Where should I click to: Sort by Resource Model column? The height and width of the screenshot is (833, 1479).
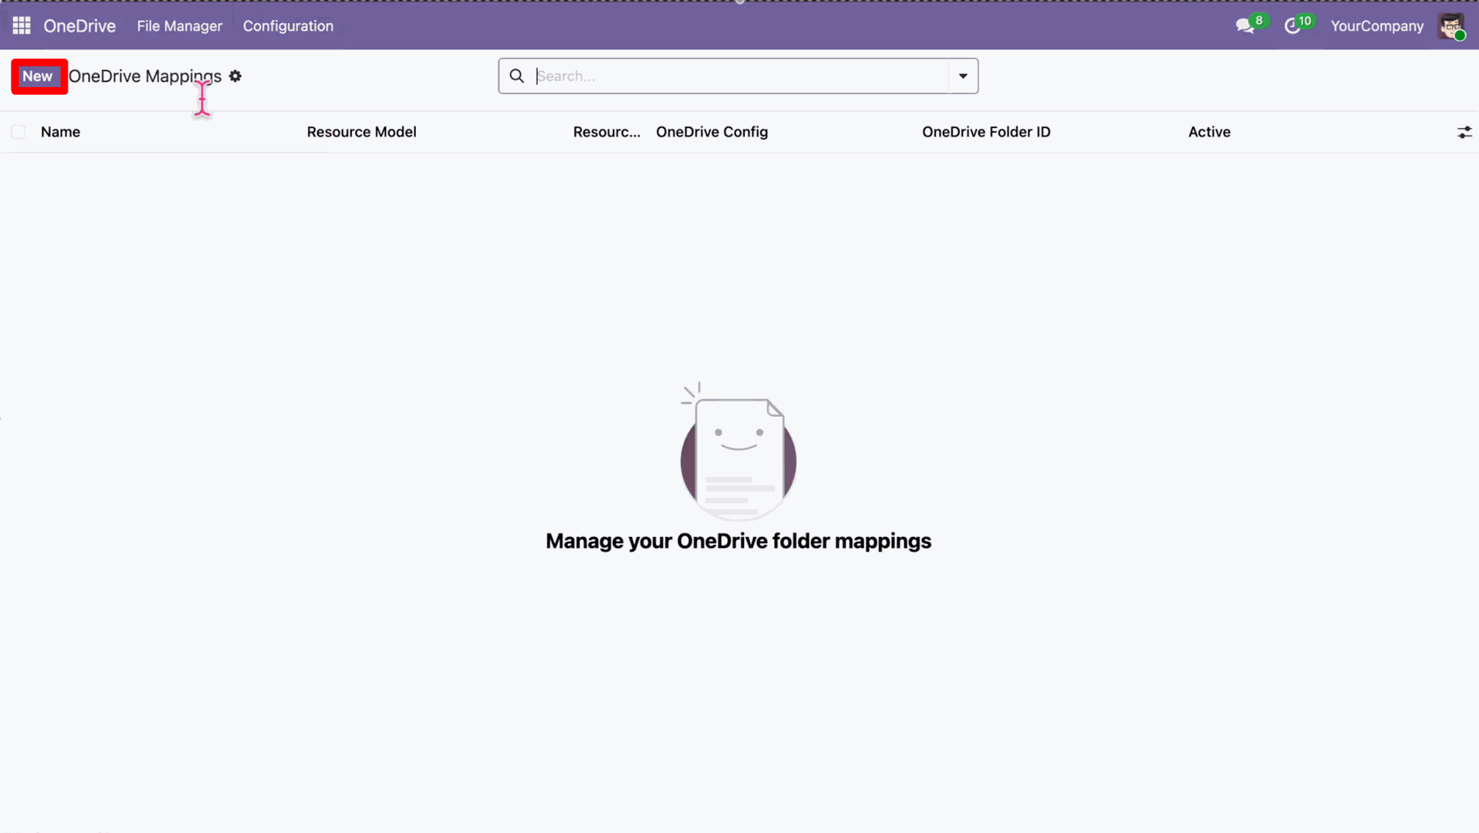click(361, 132)
